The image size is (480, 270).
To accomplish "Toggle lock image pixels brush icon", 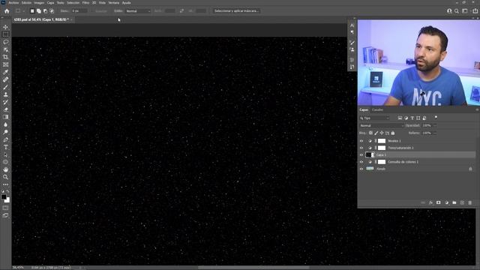I will pos(376,133).
